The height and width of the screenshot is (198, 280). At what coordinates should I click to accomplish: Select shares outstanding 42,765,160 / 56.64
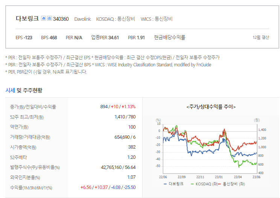click(118, 167)
